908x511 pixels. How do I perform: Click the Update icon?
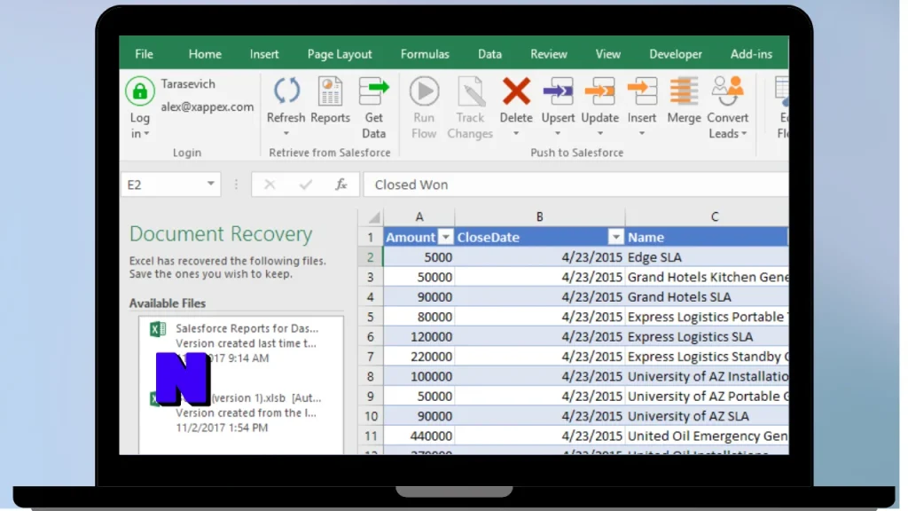[x=599, y=91]
